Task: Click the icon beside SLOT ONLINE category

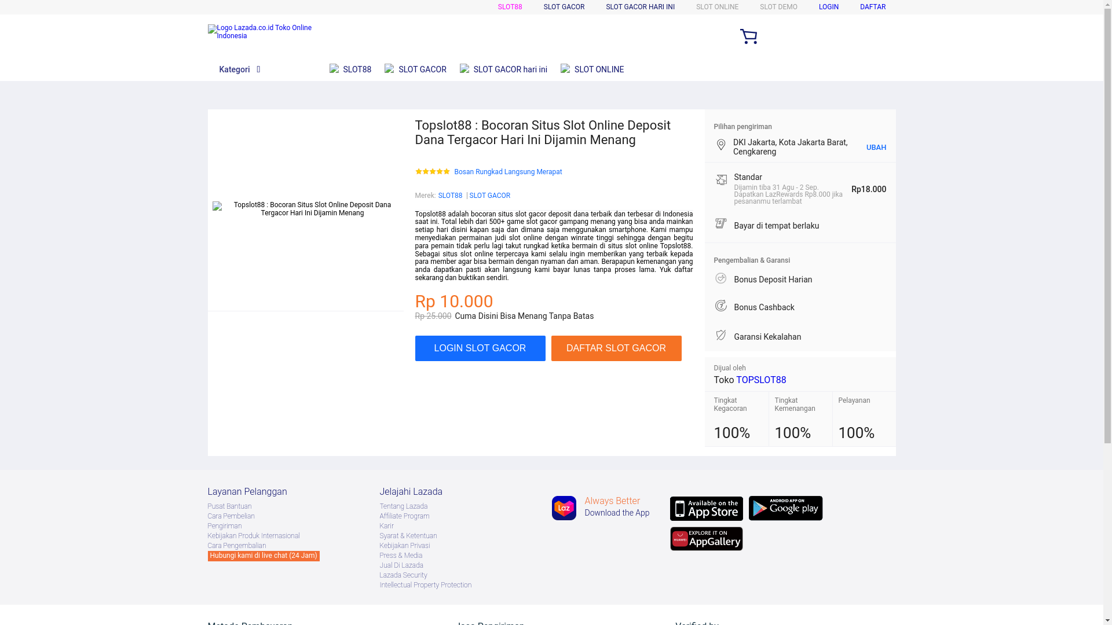Action: coord(565,69)
